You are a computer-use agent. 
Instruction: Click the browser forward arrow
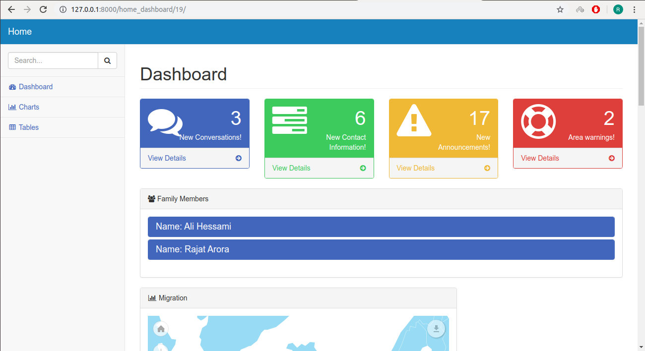27,9
